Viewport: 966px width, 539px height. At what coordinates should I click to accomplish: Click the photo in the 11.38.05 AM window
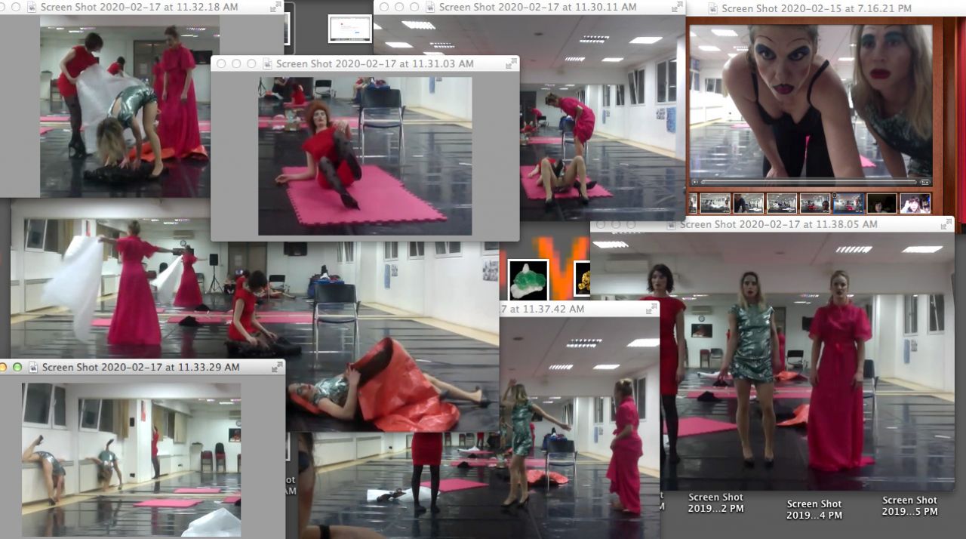coord(808,362)
